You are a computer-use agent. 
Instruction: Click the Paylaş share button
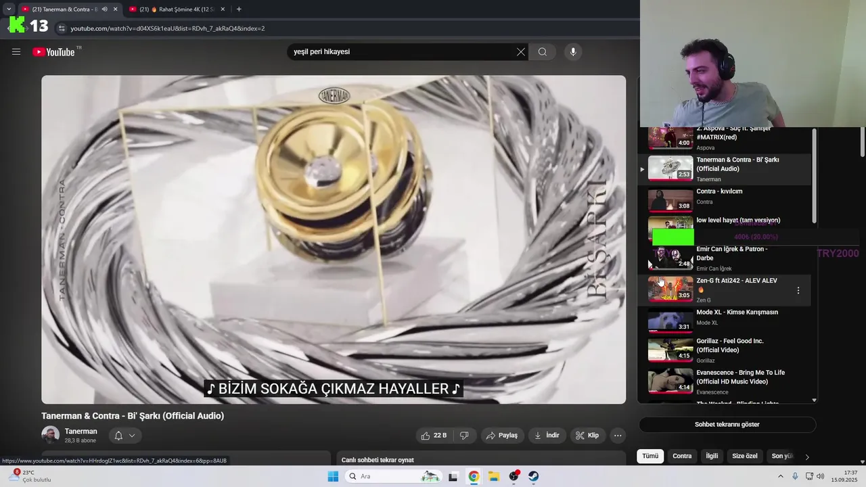coord(503,436)
